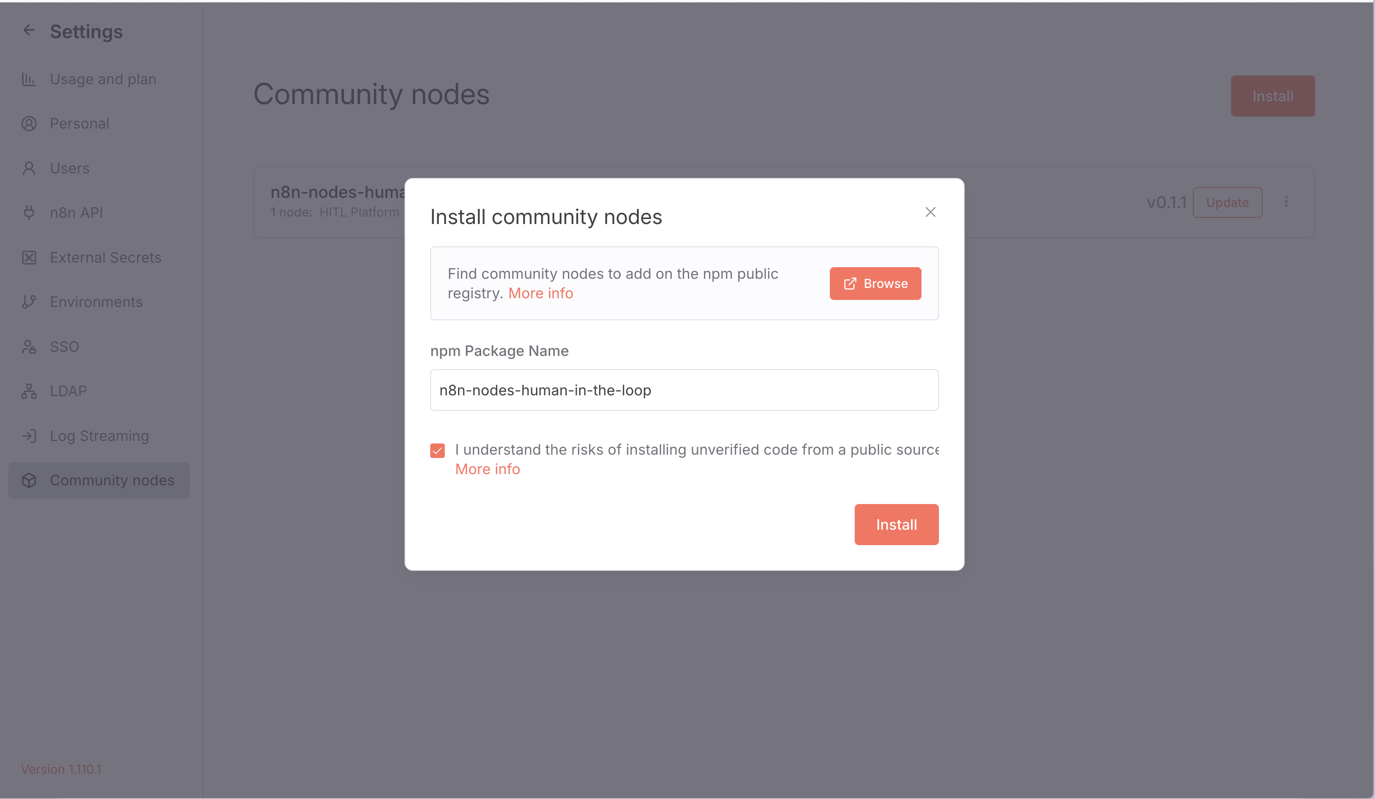Open External Secrets using its sidebar icon
1375x799 pixels.
[29, 257]
